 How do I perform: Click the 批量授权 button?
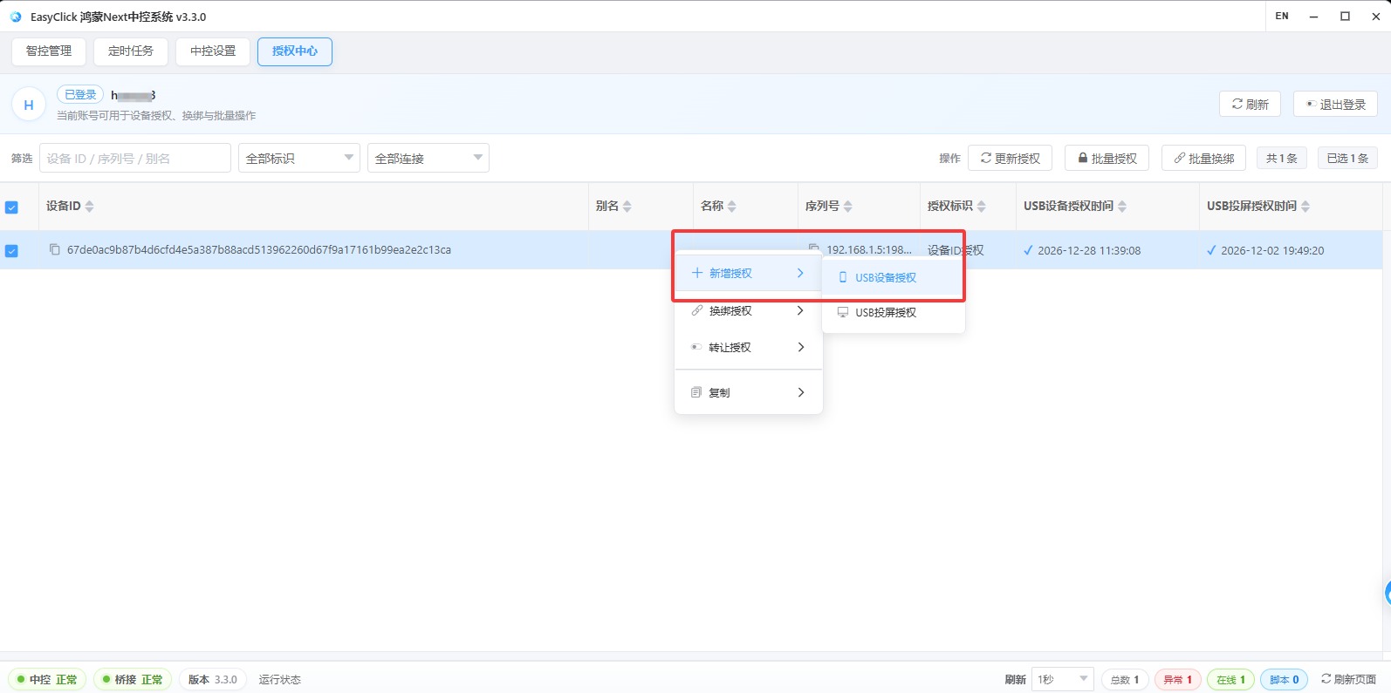[x=1107, y=158]
